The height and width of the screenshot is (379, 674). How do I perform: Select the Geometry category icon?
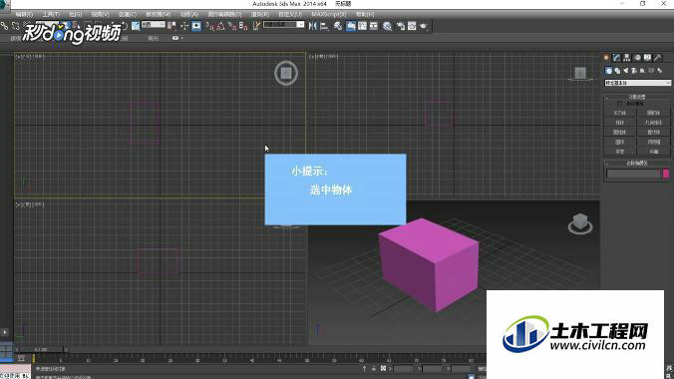click(608, 71)
